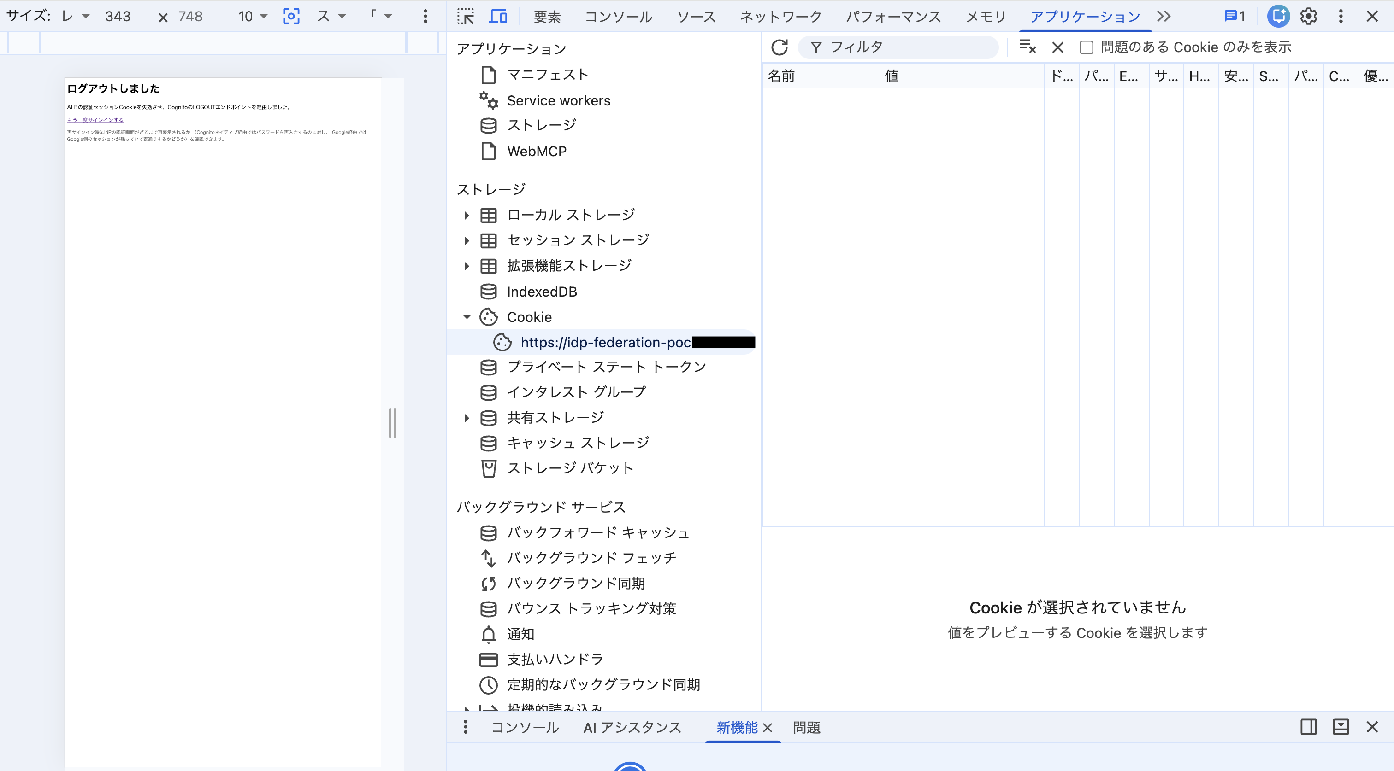Enable 問題のある Cookie のみを表示 checkbox
Image resolution: width=1394 pixels, height=771 pixels.
click(x=1086, y=47)
